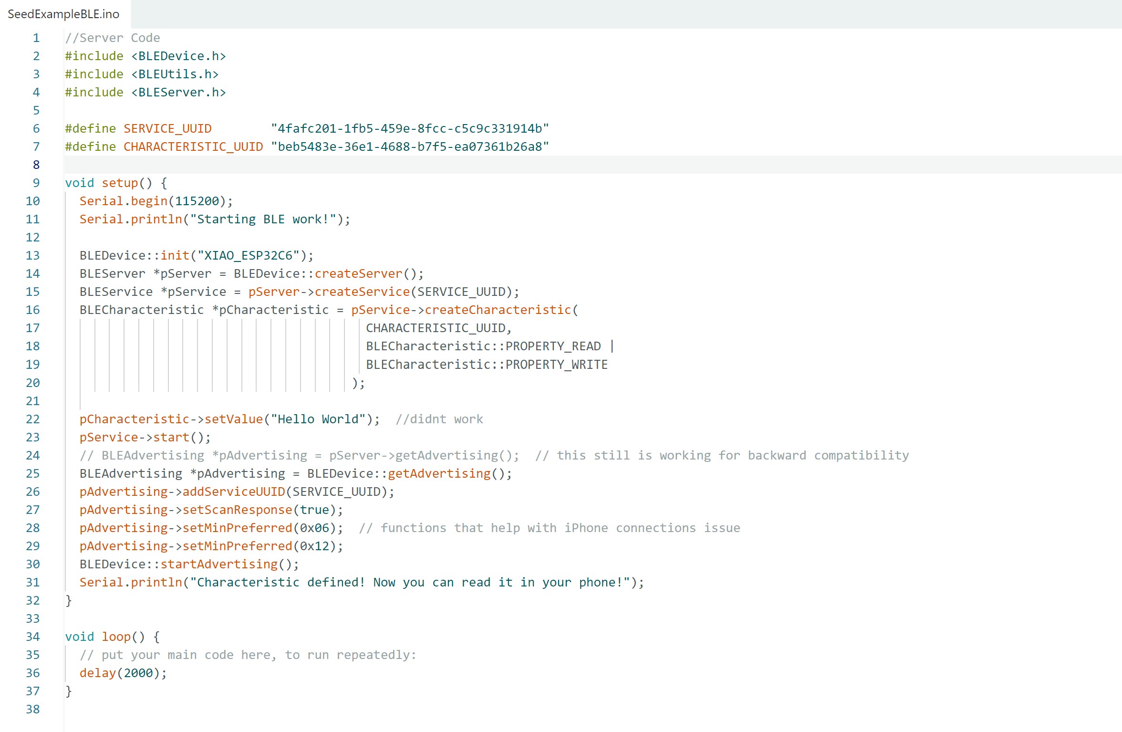
Task: Click the empty highlighted line 8
Action: [572, 165]
